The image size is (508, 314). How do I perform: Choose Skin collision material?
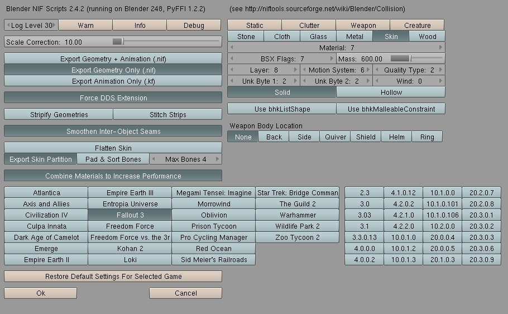[391, 36]
